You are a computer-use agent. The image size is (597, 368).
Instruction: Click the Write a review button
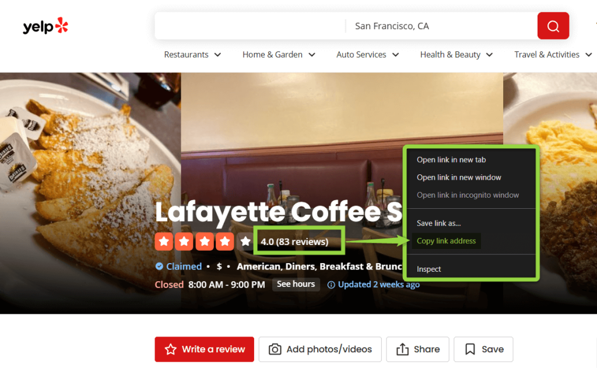[x=204, y=349]
